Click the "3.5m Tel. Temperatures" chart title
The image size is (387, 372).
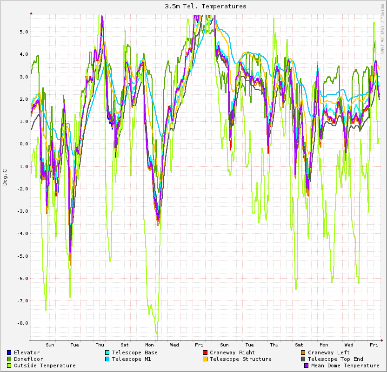tap(206, 7)
